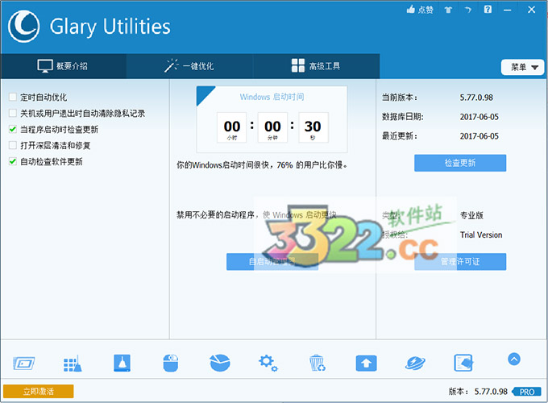Click the Windows 启动时间 heading
This screenshot has height=403, width=548.
(272, 97)
